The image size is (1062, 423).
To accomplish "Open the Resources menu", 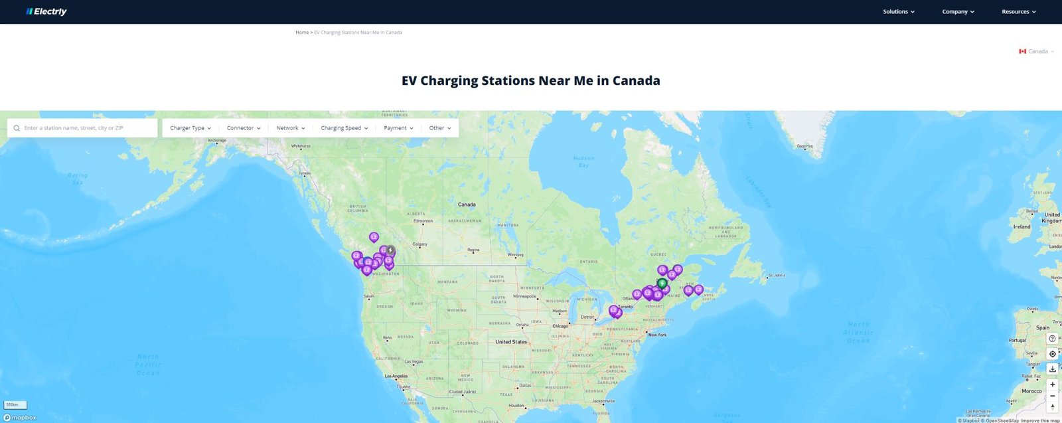I will tap(1018, 12).
